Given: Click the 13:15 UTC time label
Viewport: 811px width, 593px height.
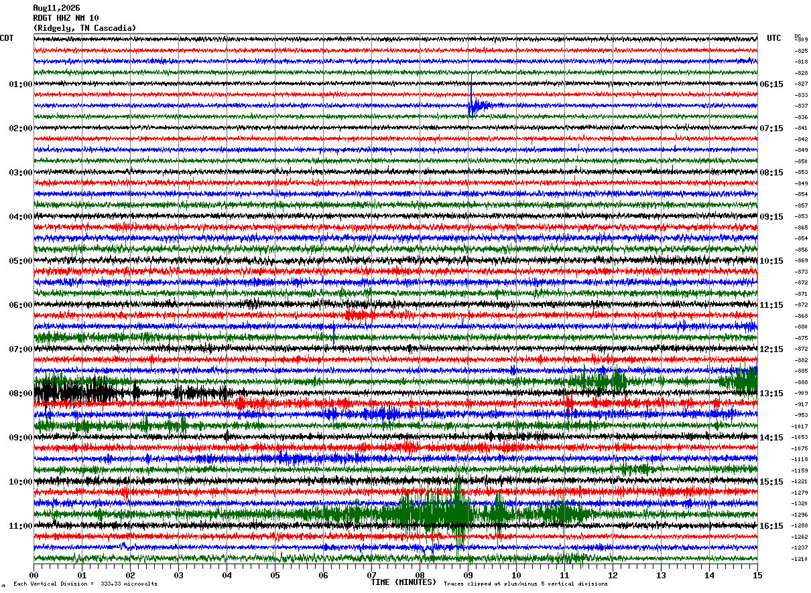Looking at the screenshot, I should [771, 394].
